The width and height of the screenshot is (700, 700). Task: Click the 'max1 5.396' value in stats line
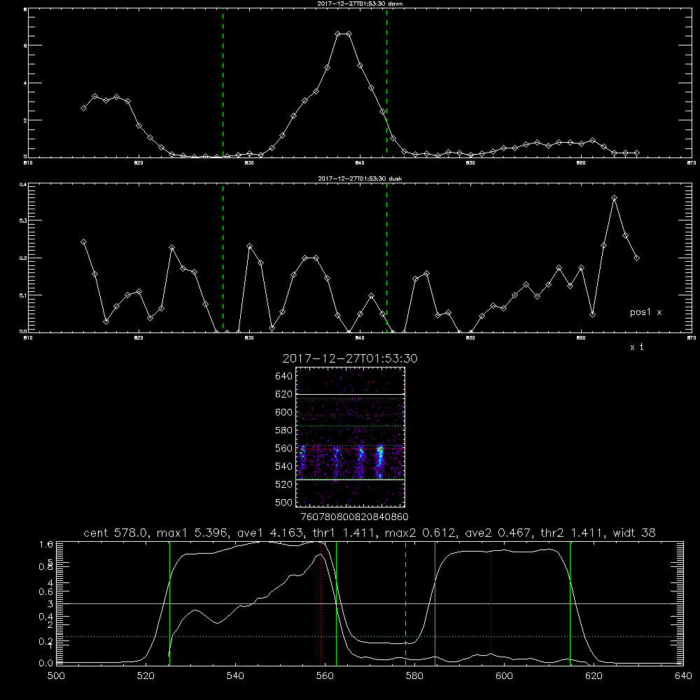tap(194, 533)
